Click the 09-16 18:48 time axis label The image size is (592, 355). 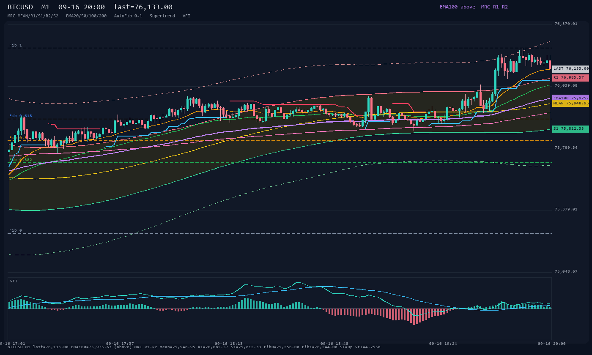tap(334, 344)
